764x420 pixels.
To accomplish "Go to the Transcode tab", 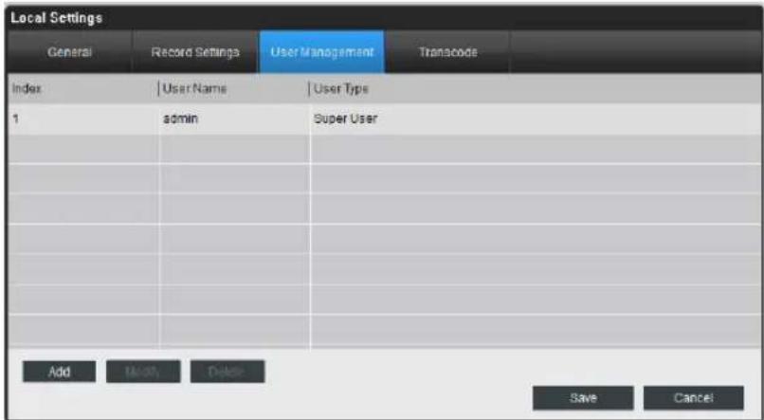I will (x=447, y=52).
